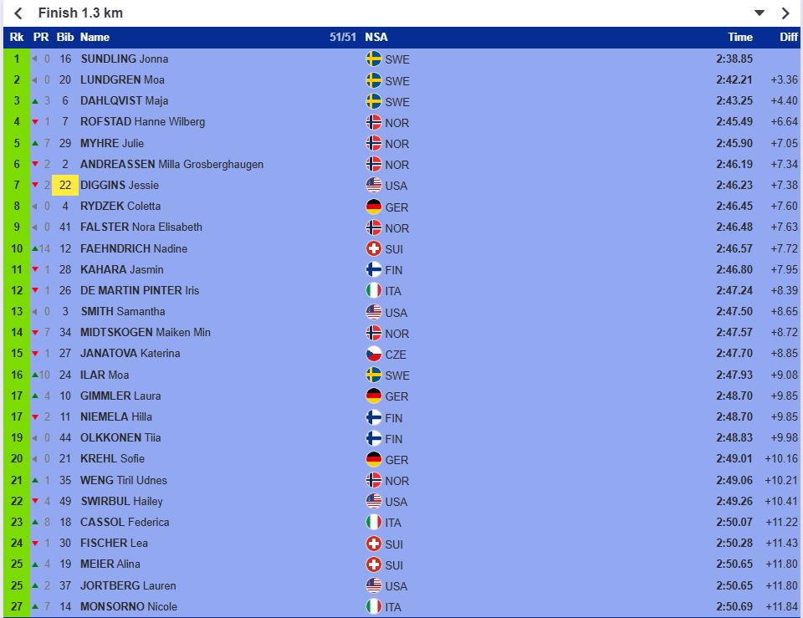The image size is (803, 618).
Task: Click Swiss flag beside Nadine Faehndrich
Action: coord(374,248)
